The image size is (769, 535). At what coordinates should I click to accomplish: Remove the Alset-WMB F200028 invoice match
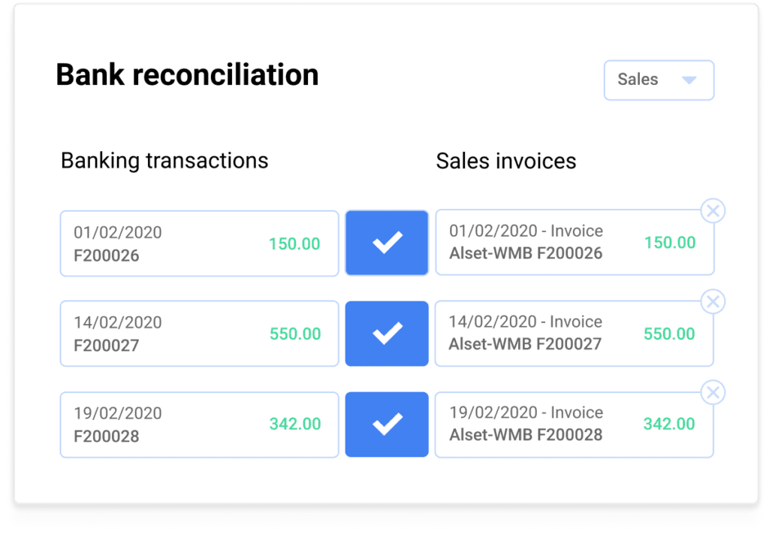pyautogui.click(x=713, y=392)
